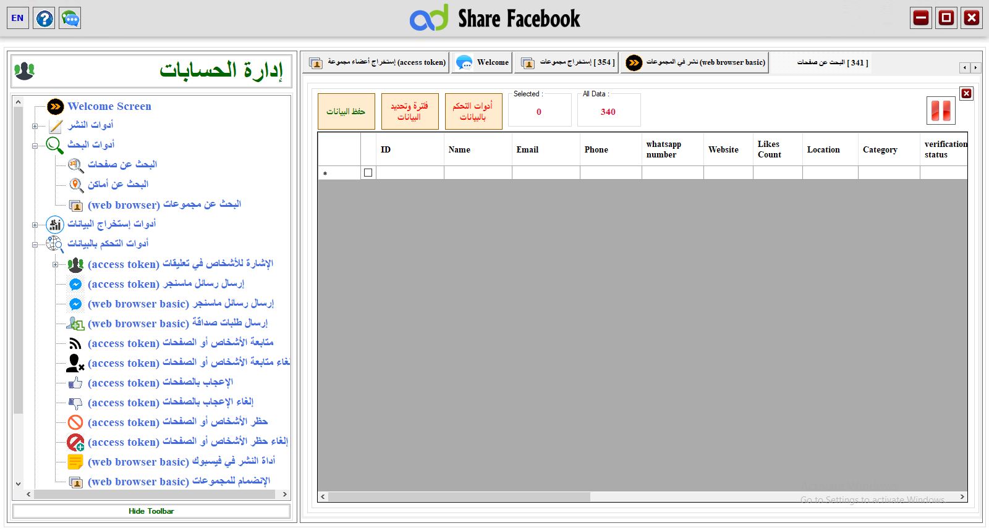Click the friend request icon for إرسال طلبات صداقة

click(75, 324)
